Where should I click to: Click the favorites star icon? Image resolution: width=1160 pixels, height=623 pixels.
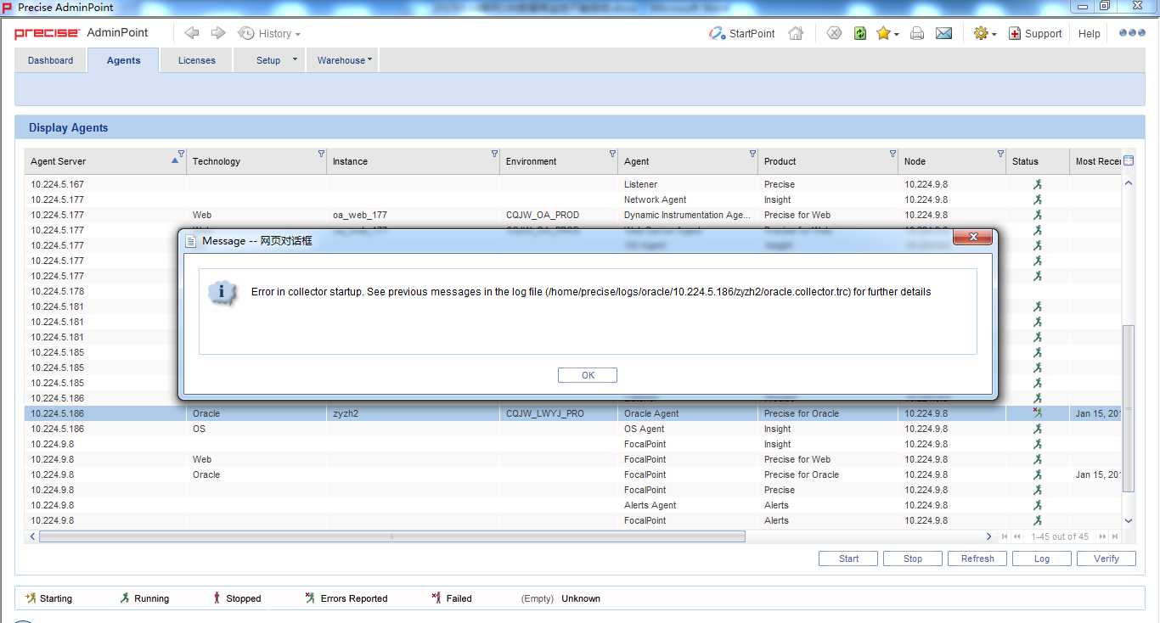coord(883,33)
